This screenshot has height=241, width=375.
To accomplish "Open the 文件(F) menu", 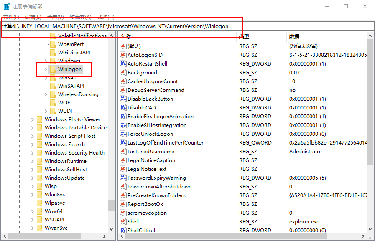I will (11, 17).
